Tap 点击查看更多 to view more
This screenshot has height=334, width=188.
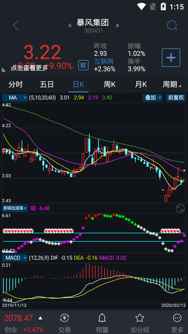click(29, 68)
